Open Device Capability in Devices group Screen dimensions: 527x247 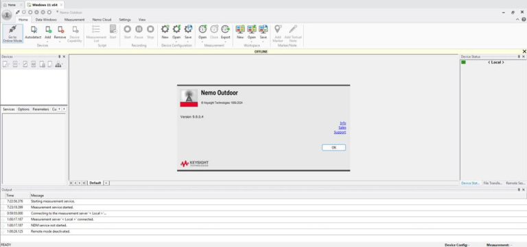tap(74, 33)
